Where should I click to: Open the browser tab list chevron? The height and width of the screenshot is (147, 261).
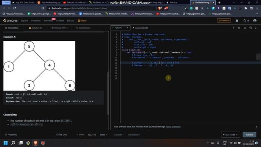point(234,2)
